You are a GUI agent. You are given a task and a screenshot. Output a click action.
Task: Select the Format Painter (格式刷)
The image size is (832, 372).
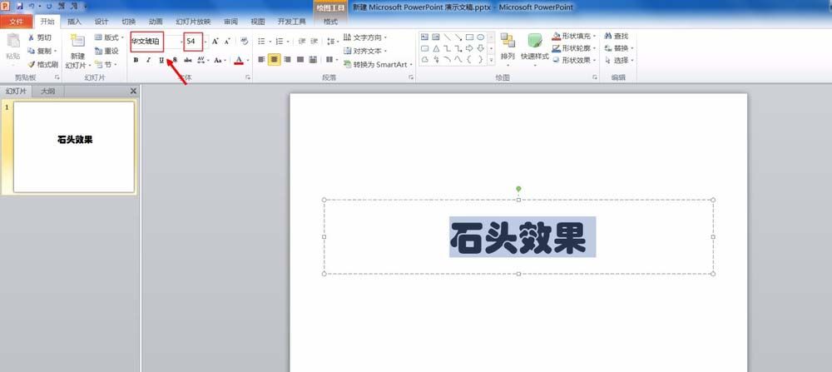point(42,64)
